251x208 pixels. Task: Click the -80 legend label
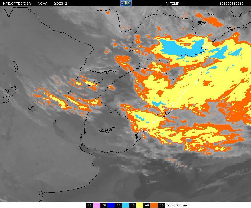89,205
